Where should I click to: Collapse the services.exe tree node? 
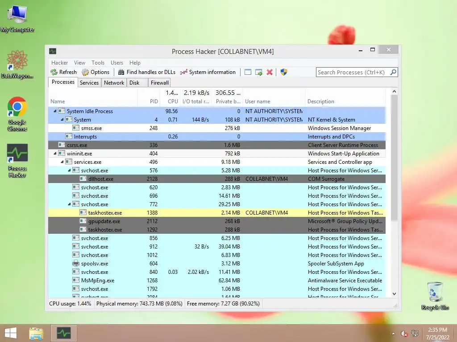[x=62, y=162]
